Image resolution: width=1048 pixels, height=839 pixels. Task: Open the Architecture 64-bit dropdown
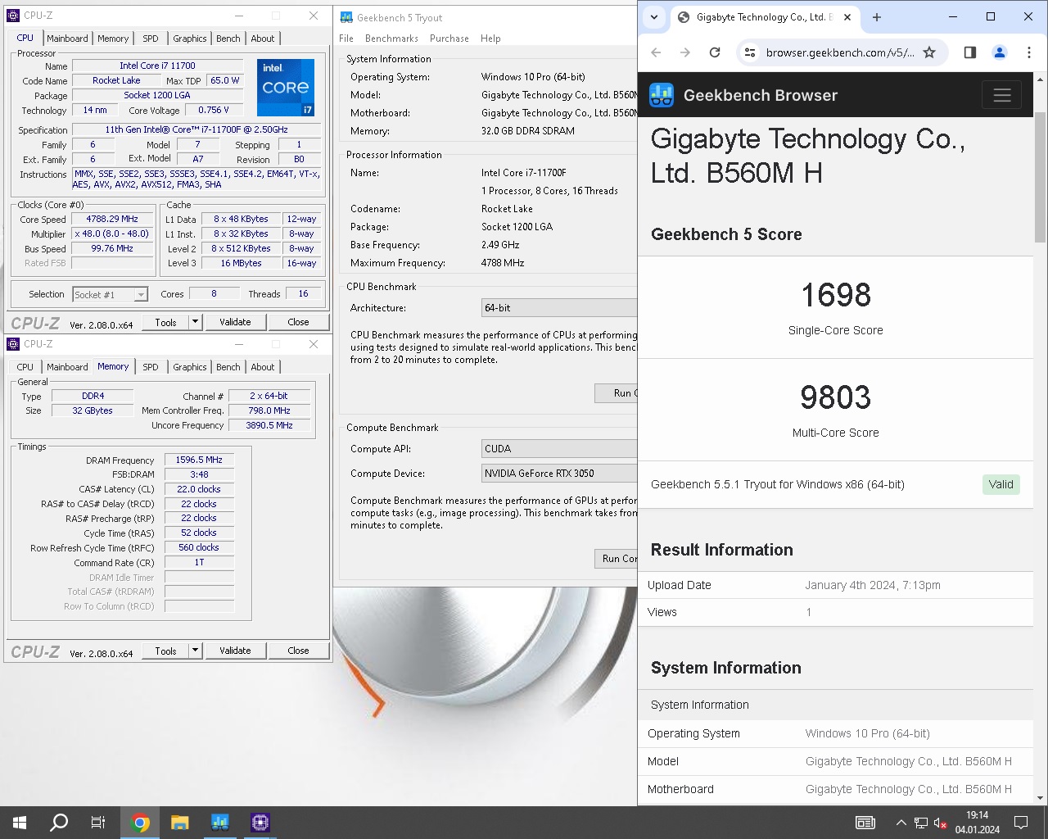559,308
